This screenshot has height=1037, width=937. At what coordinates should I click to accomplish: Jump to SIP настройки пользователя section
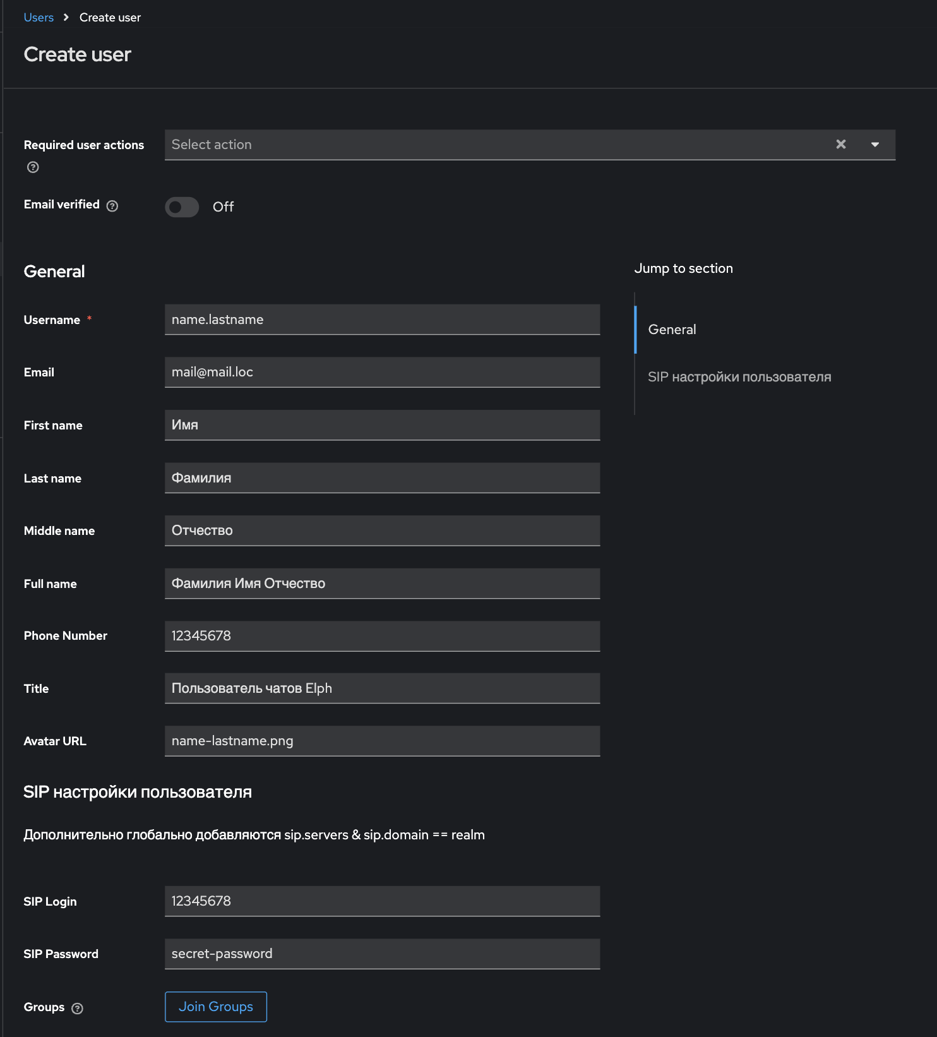(x=739, y=377)
